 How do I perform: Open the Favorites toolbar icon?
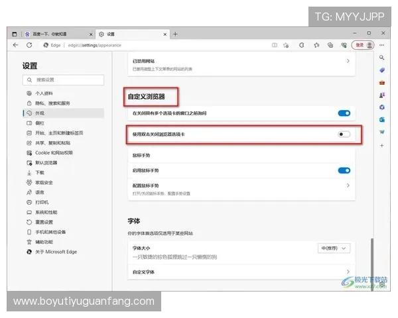[316, 45]
